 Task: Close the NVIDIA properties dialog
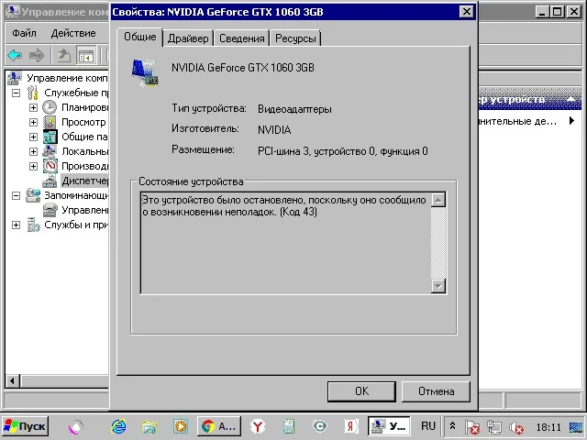click(467, 12)
